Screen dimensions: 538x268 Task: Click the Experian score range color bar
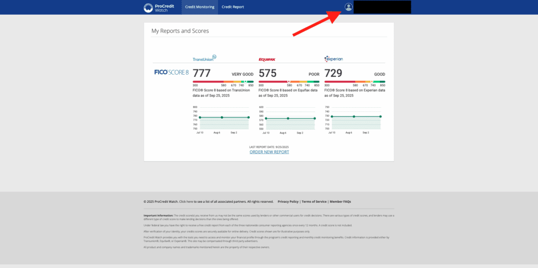point(355,81)
